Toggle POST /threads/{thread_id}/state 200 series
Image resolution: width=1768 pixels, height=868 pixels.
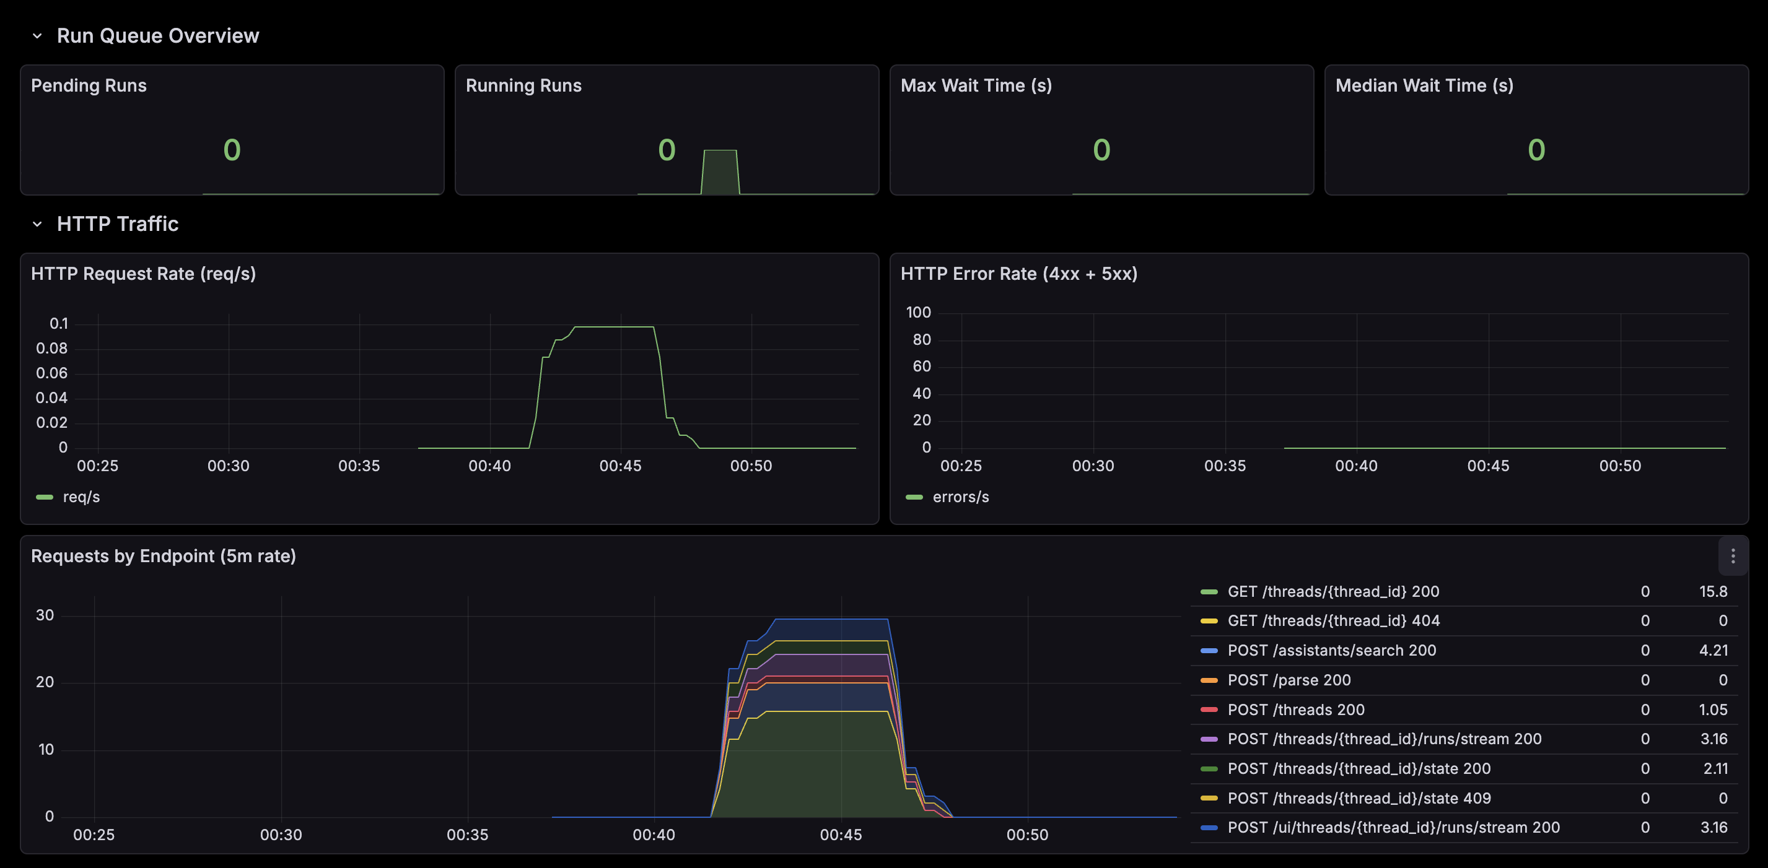point(1359,768)
